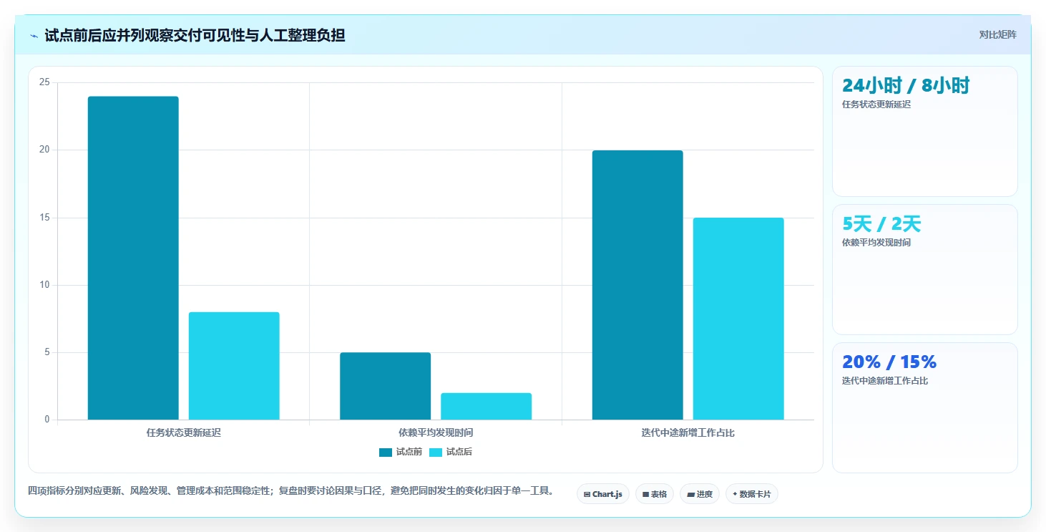
Task: Click the y-axis value 25
Action: pos(44,82)
